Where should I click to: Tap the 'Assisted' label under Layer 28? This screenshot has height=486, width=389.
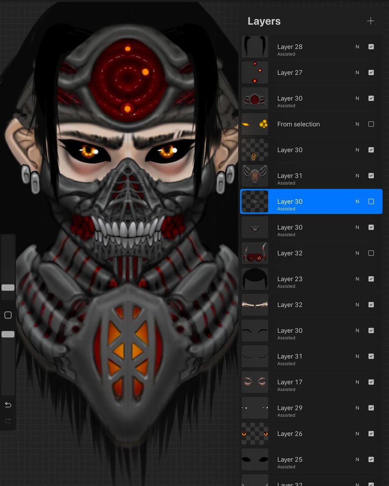tap(286, 54)
